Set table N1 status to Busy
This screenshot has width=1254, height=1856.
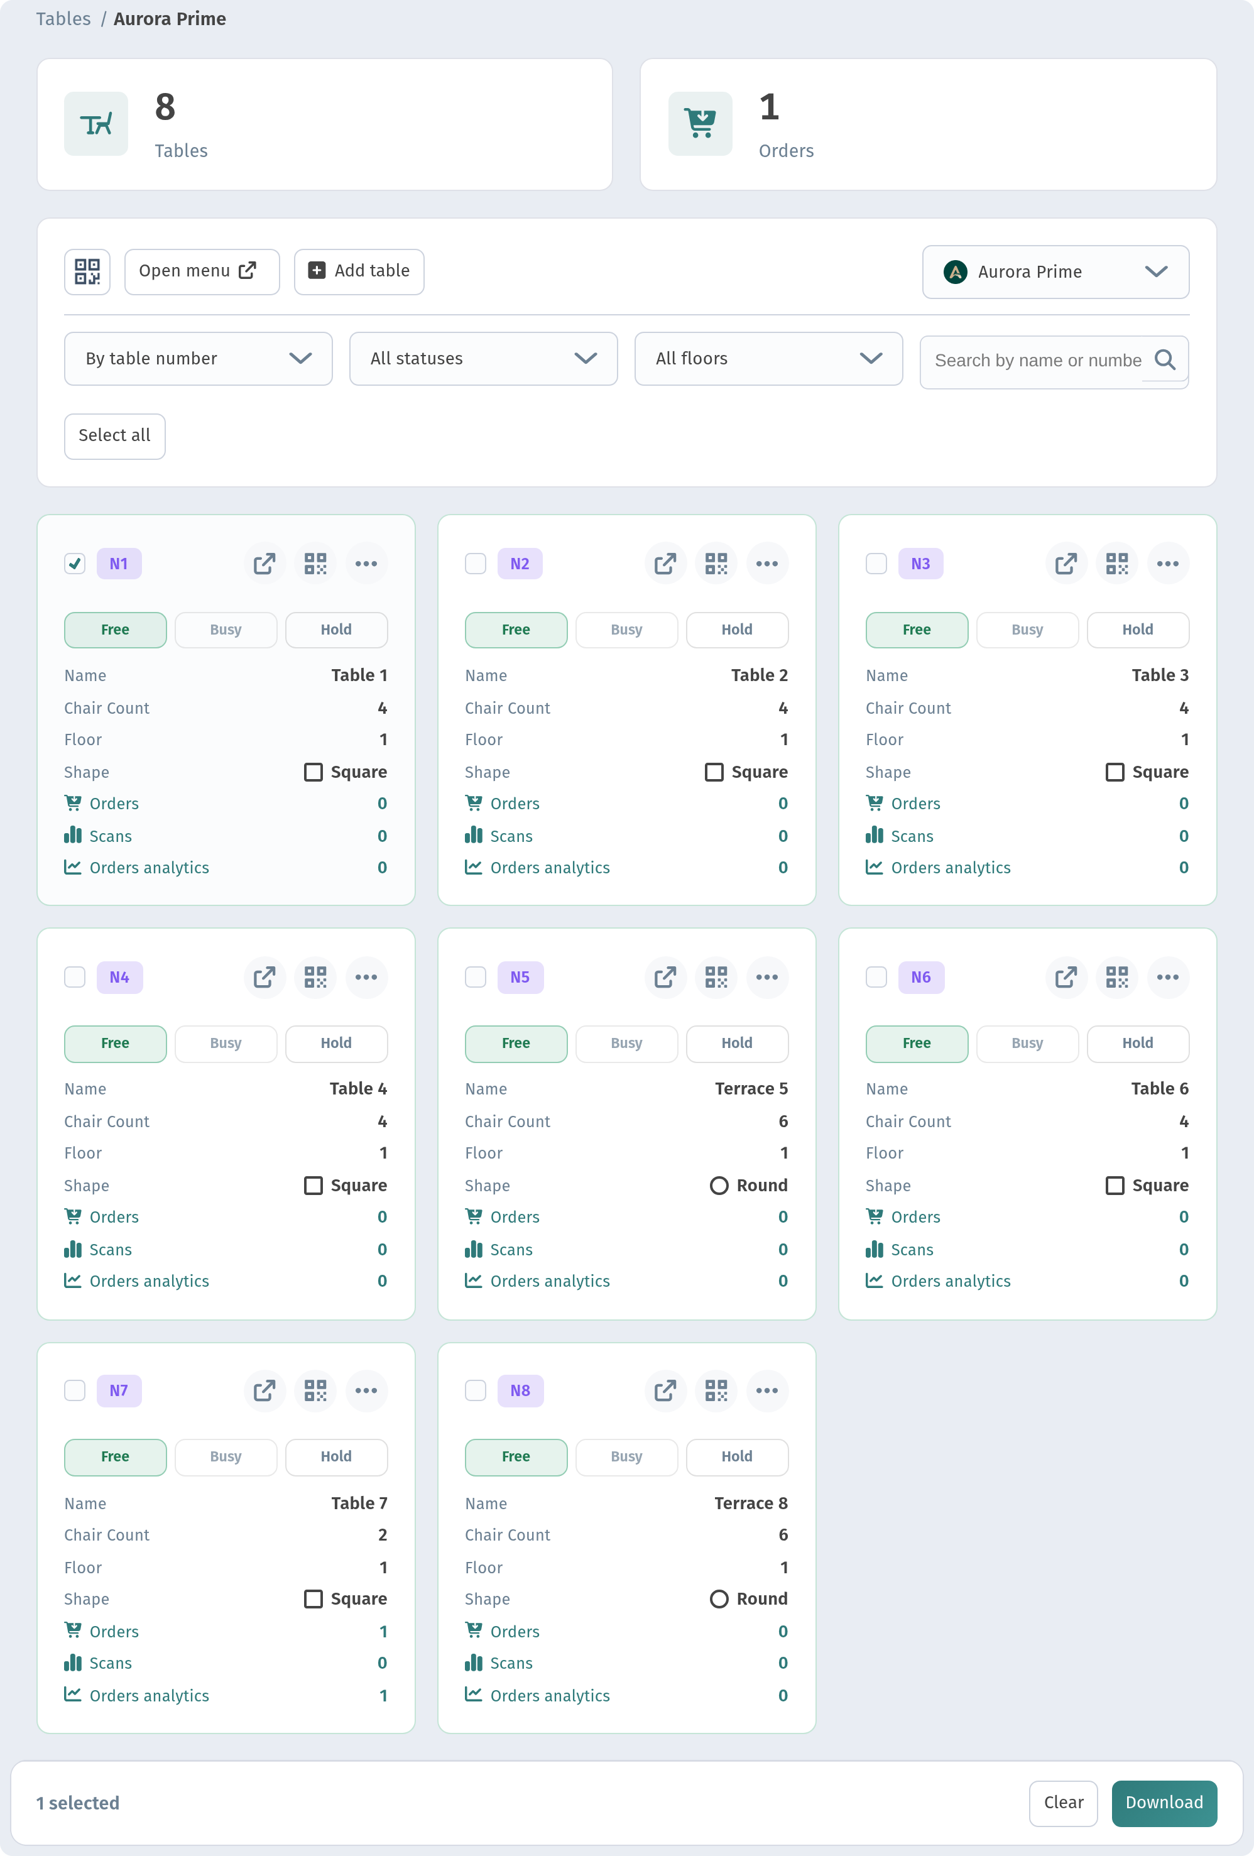pos(226,630)
